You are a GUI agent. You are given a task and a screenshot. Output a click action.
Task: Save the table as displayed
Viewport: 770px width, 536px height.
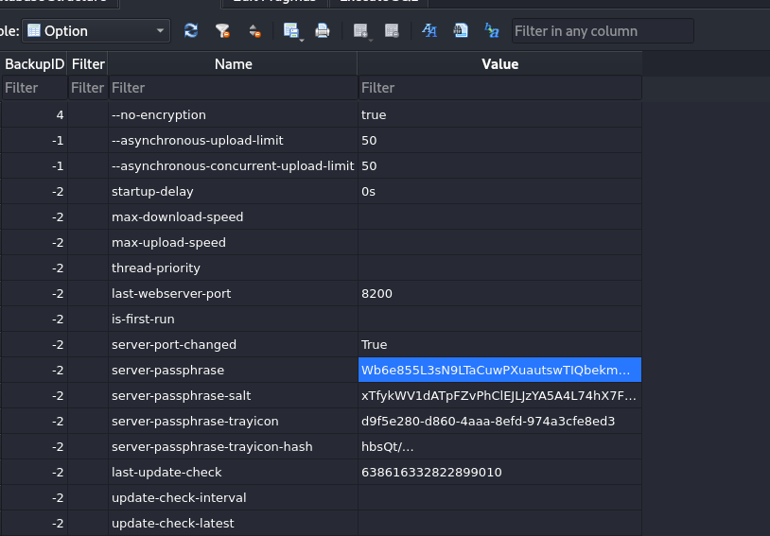tap(290, 31)
